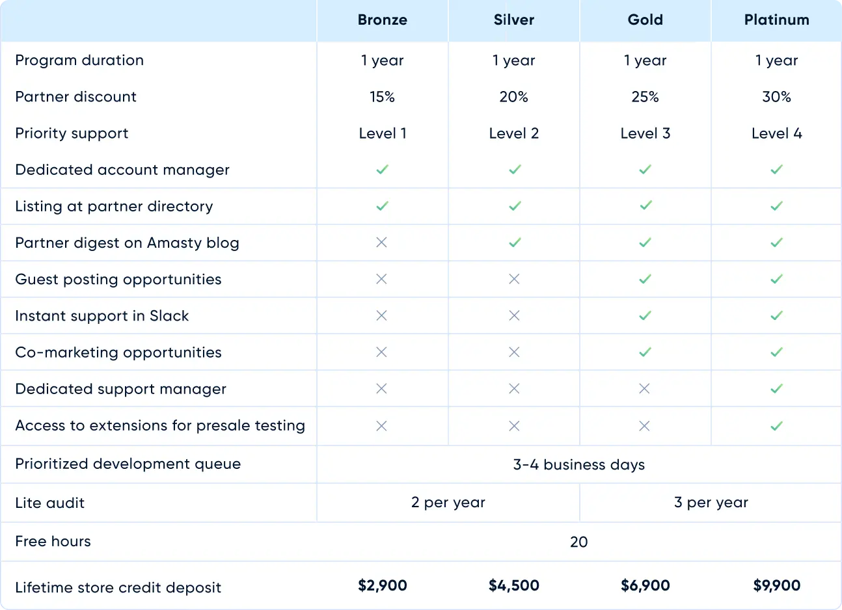842x610 pixels.
Task: Click the Gold $6,900 deposit price
Action: tap(645, 585)
